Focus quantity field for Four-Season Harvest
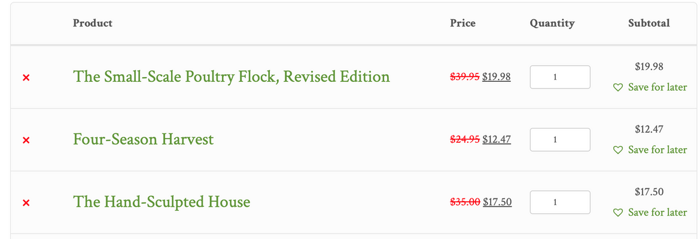The width and height of the screenshot is (700, 239). (x=560, y=140)
